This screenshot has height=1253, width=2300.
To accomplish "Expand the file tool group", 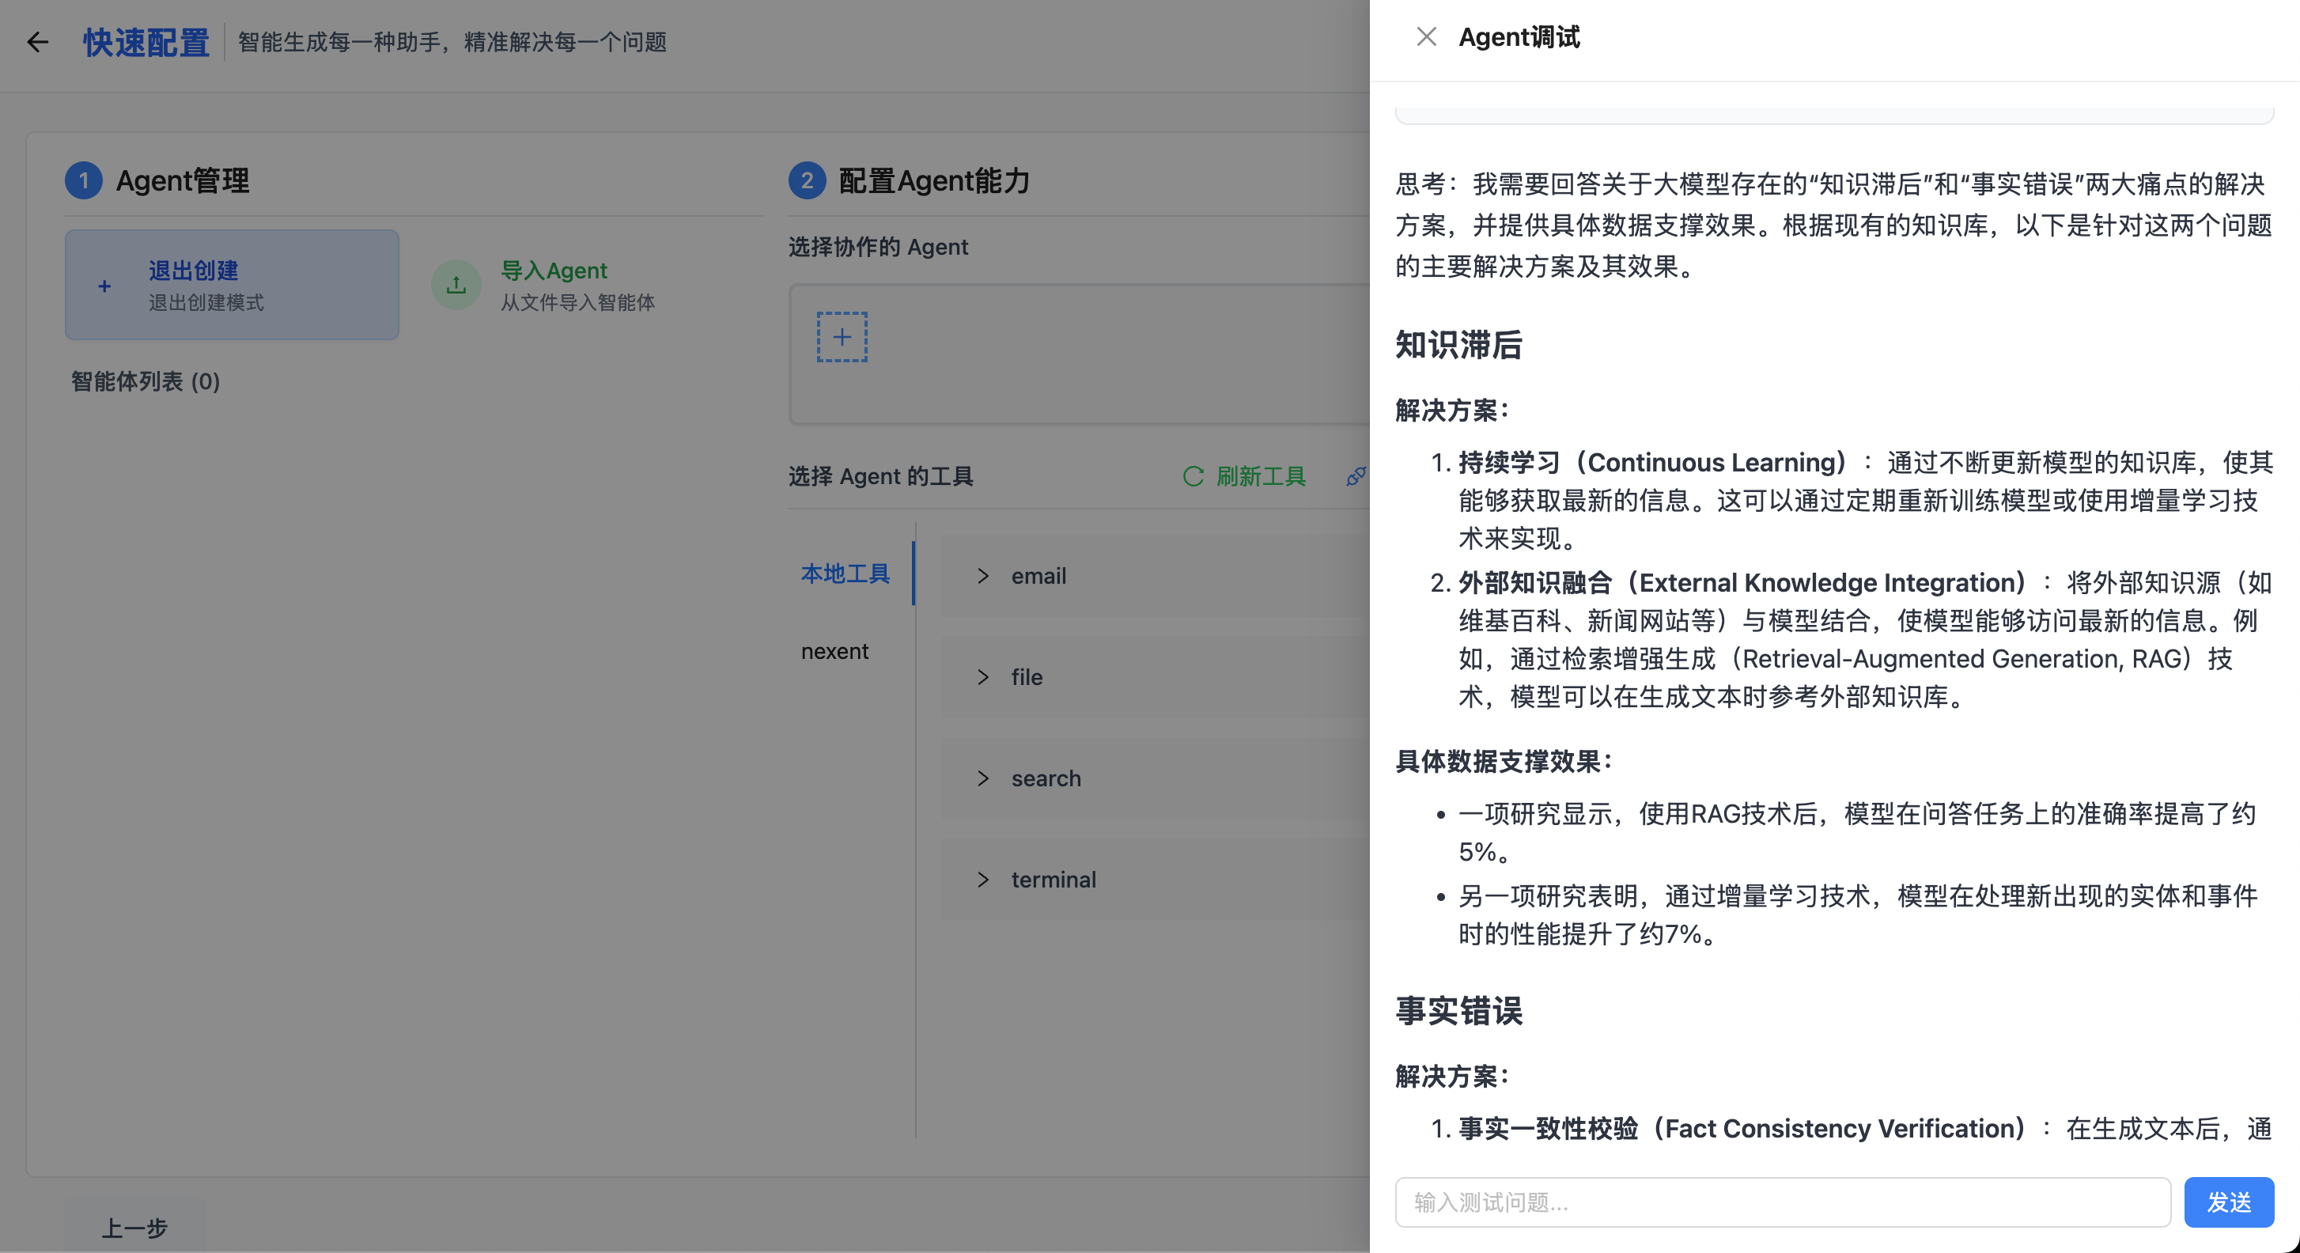I will tap(983, 677).
